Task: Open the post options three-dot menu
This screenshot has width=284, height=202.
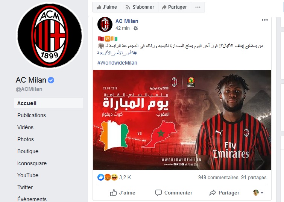Action: [264, 20]
